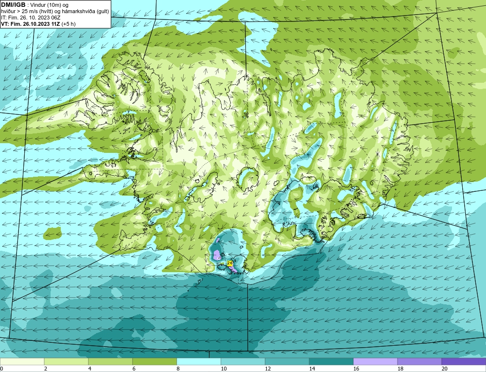Viewport: 486px width, 372px height.
Task: Click the 2–4 m/s light green legend swatch
Action: 66,362
